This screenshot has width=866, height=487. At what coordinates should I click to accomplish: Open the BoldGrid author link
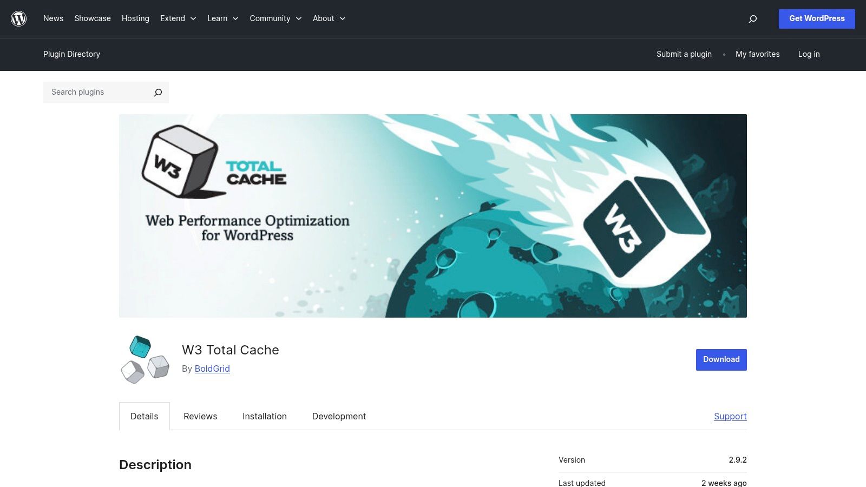(212, 368)
